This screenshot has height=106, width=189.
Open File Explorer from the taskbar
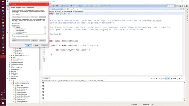point(3,8)
